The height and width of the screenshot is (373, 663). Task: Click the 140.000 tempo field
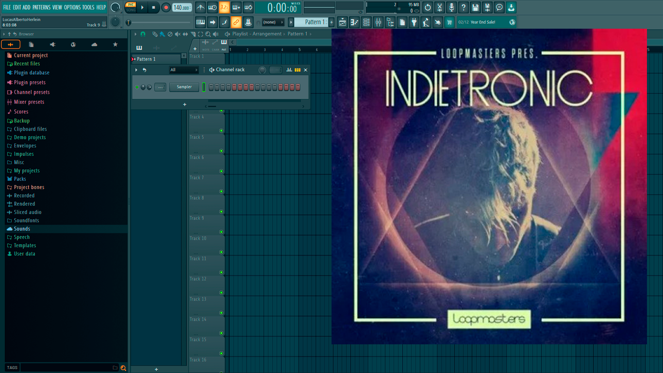(x=182, y=7)
